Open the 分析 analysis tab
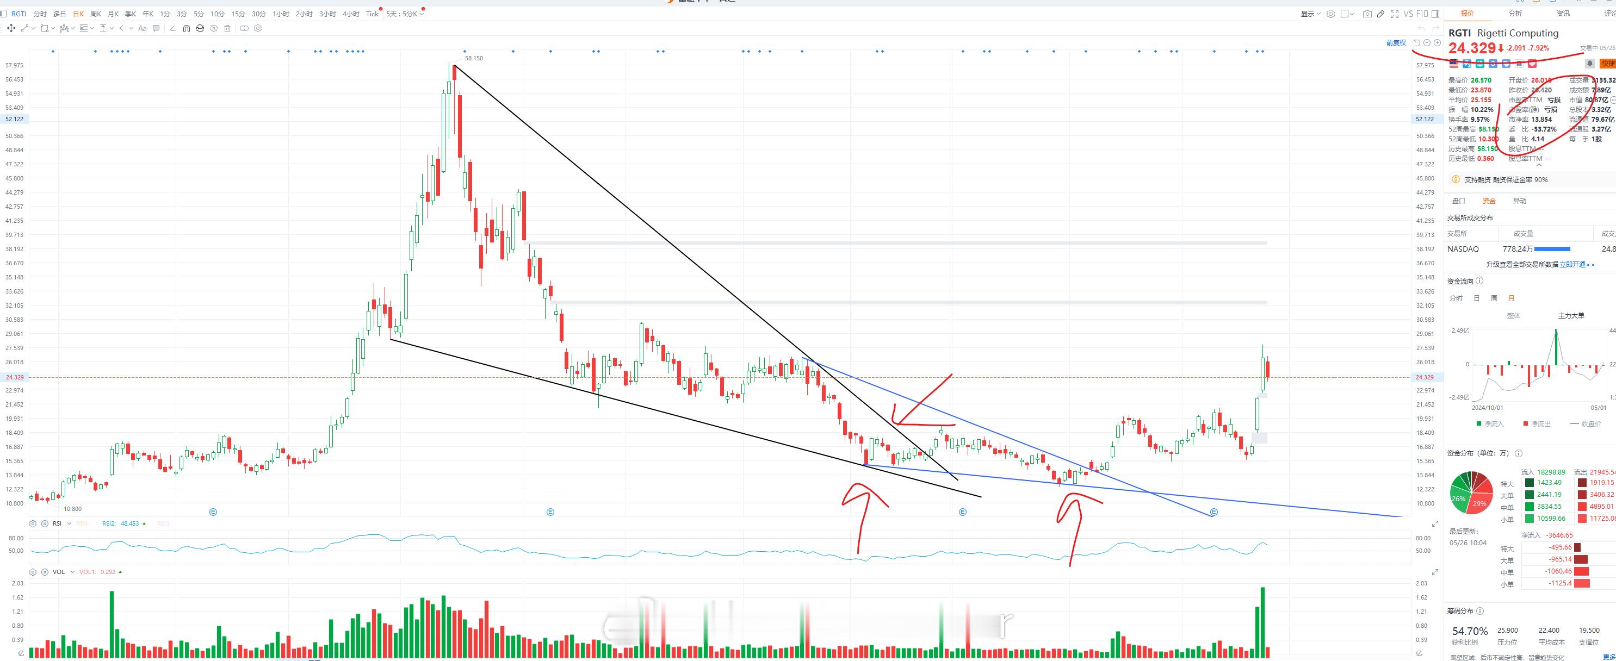The width and height of the screenshot is (1616, 661). click(1515, 13)
